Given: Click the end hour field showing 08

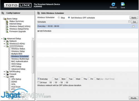Looking at the screenshot, I should pos(62,82).
